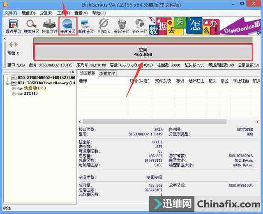263x214 pixels.
Task: Open the 硬盘(D) menu
Action: point(28,13)
